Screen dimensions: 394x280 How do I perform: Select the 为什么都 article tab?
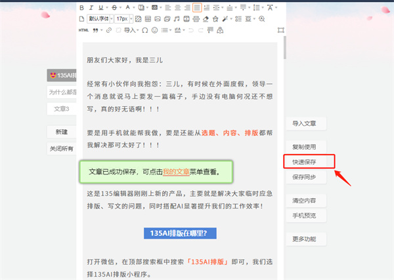[x=62, y=92]
